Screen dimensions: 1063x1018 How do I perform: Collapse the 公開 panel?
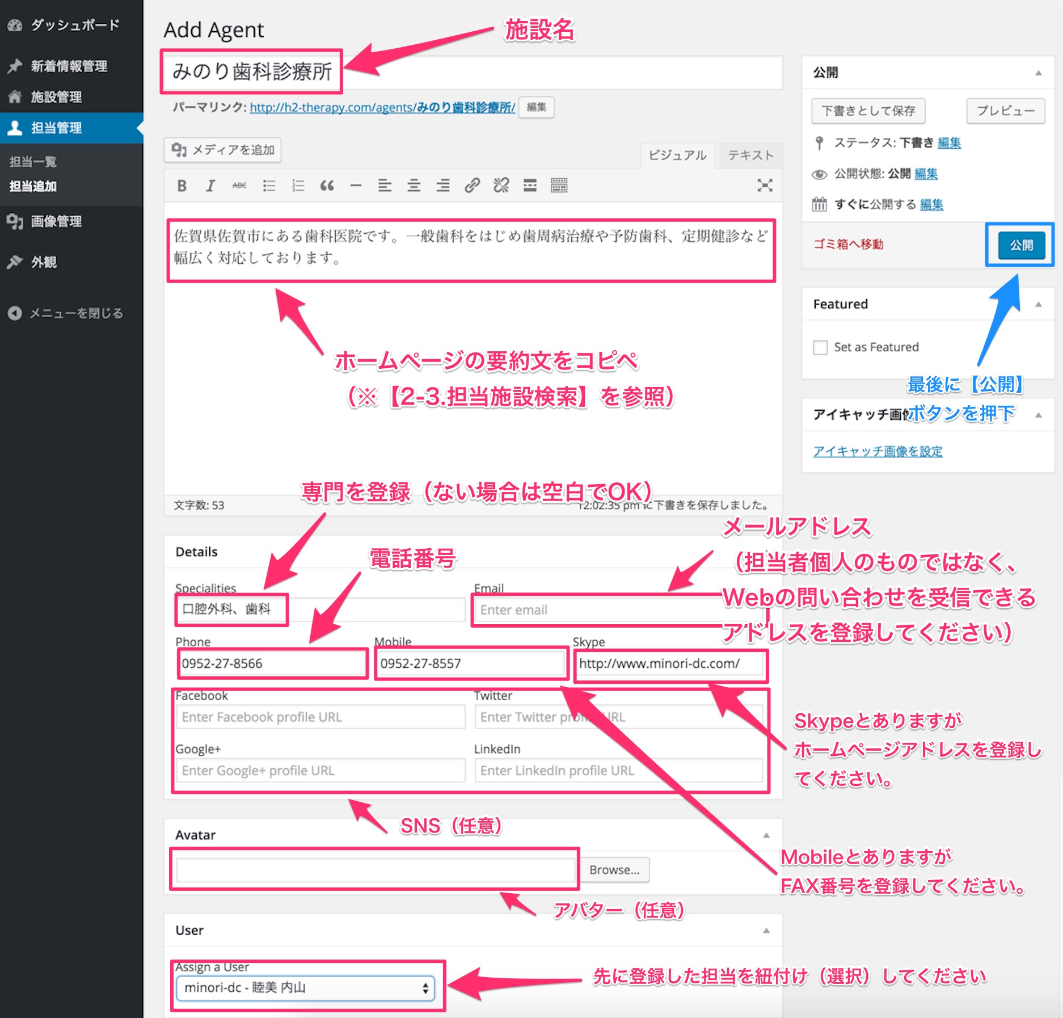tap(1038, 73)
